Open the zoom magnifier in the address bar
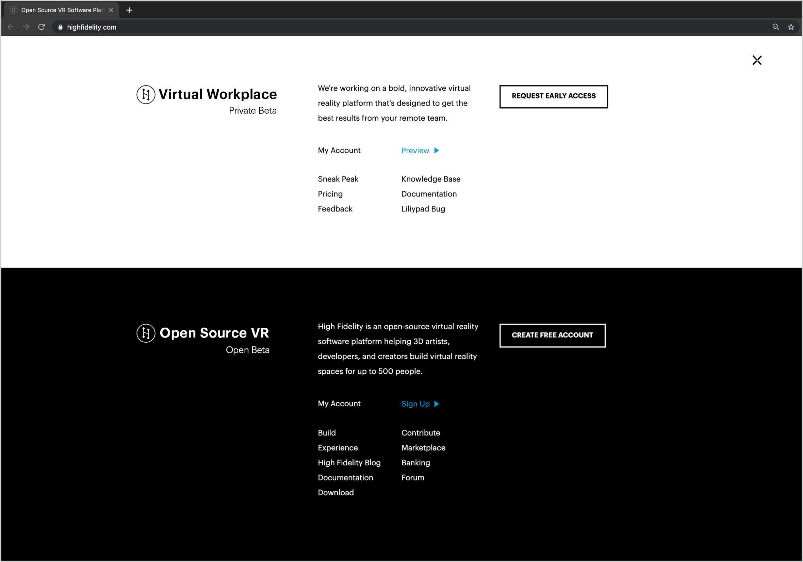The width and height of the screenshot is (803, 562). tap(775, 27)
